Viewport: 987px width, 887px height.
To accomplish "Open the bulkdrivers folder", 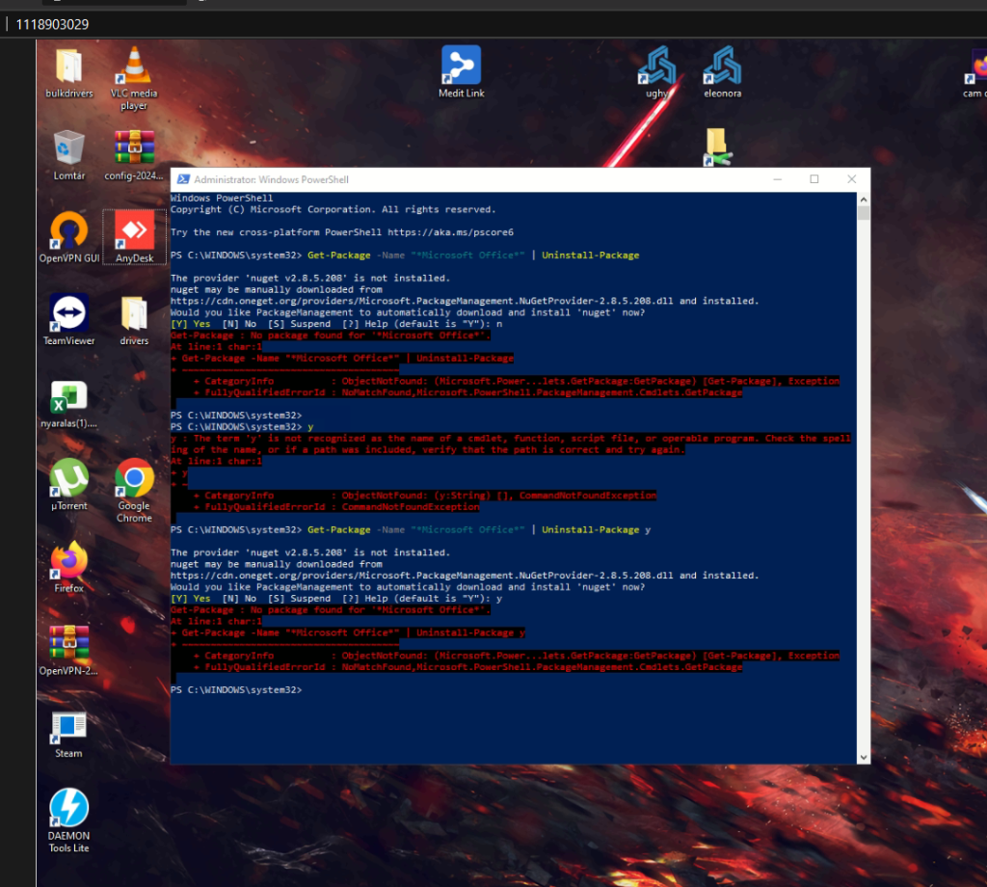I will click(x=68, y=67).
